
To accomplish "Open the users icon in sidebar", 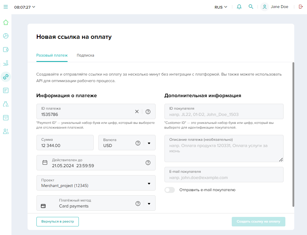I will click(x=6, y=131).
